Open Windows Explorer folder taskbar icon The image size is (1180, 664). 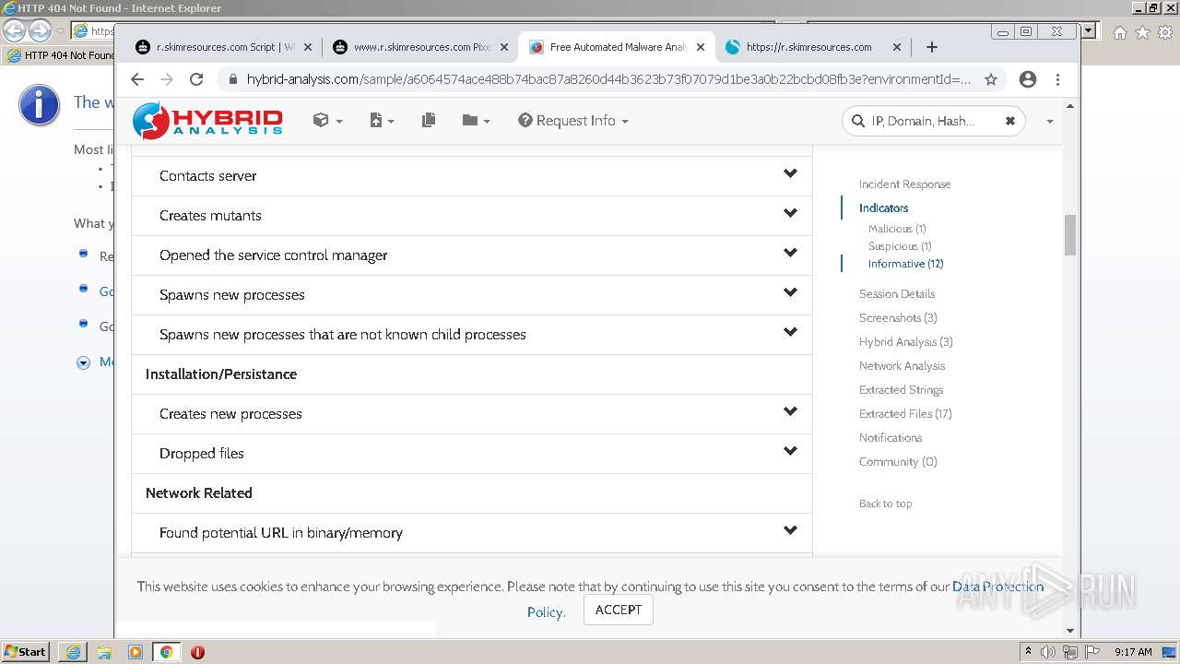click(x=104, y=652)
